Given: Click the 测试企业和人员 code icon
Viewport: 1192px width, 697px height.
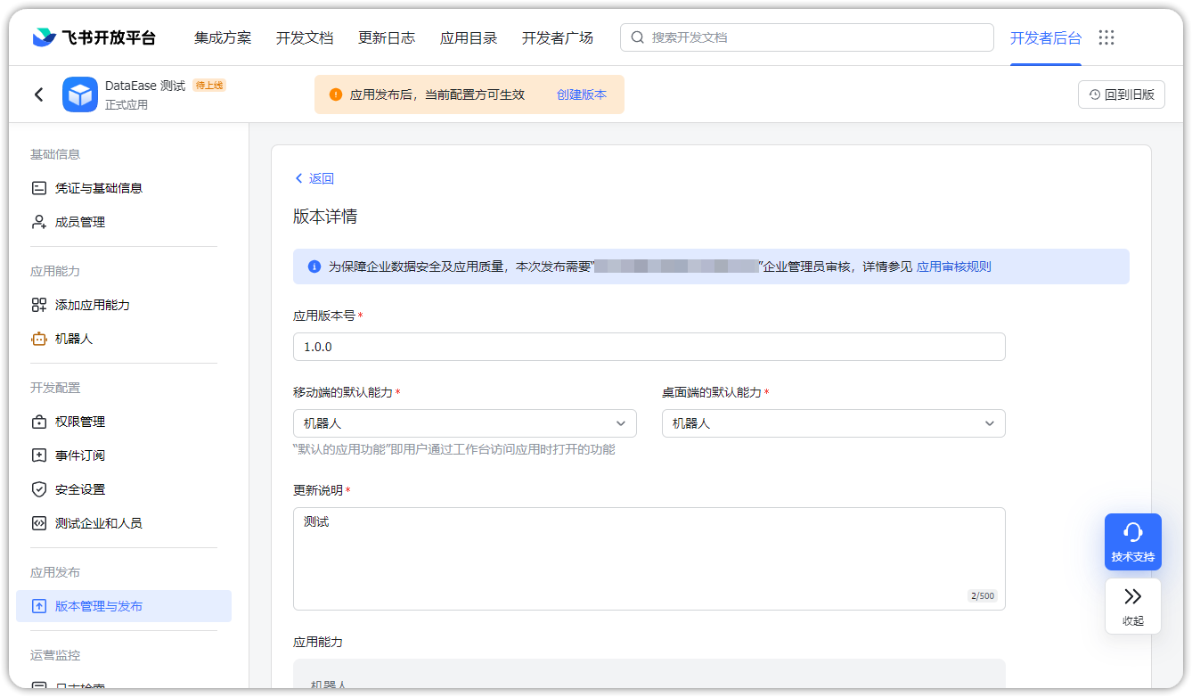Looking at the screenshot, I should [39, 523].
